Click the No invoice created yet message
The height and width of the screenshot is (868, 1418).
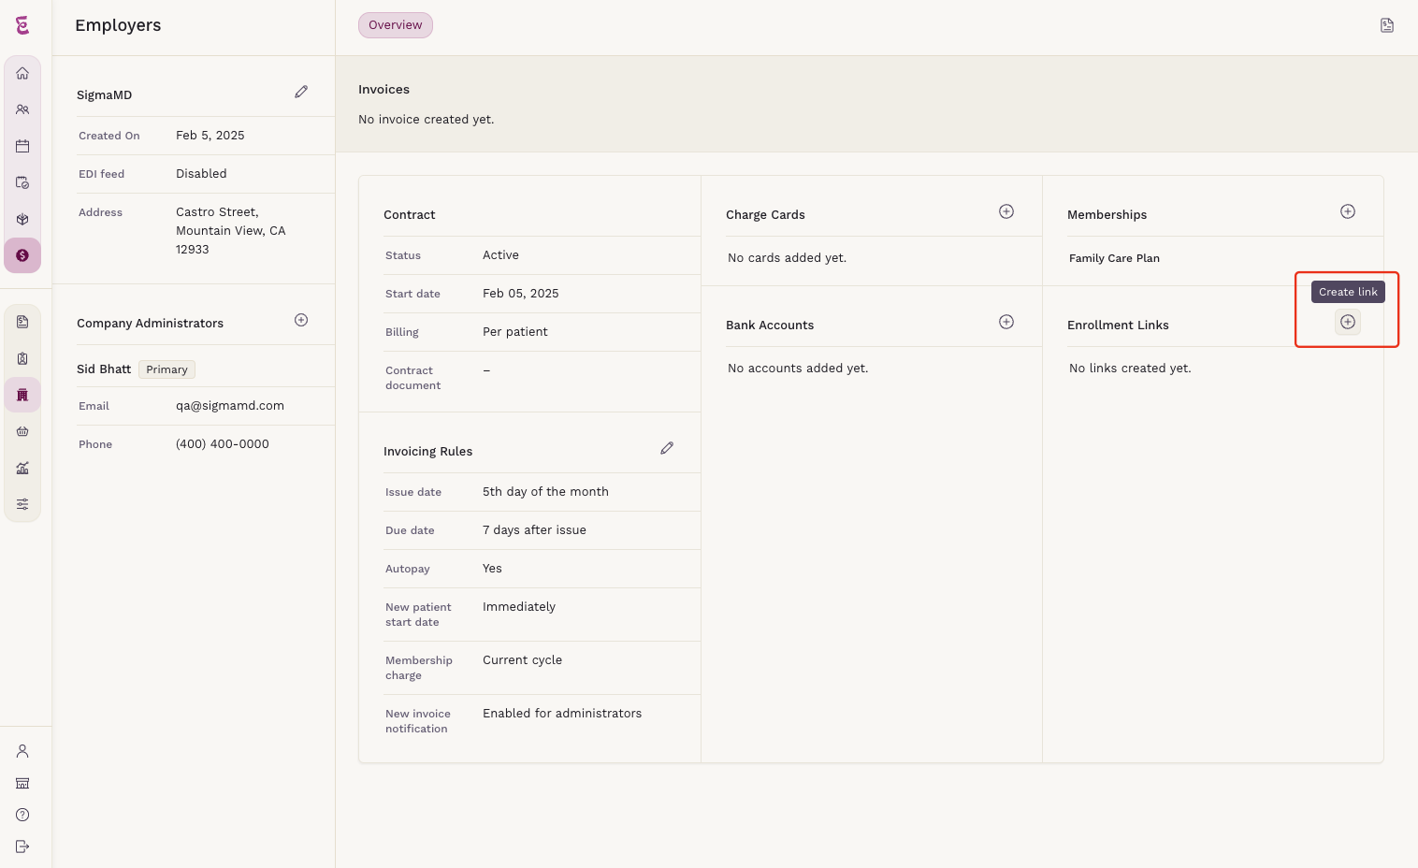coord(427,120)
